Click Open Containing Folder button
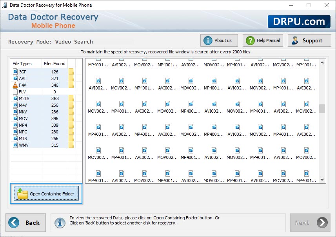336x237 pixels. (x=46, y=193)
